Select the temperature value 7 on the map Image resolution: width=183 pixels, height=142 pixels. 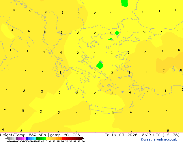coord(164,71)
